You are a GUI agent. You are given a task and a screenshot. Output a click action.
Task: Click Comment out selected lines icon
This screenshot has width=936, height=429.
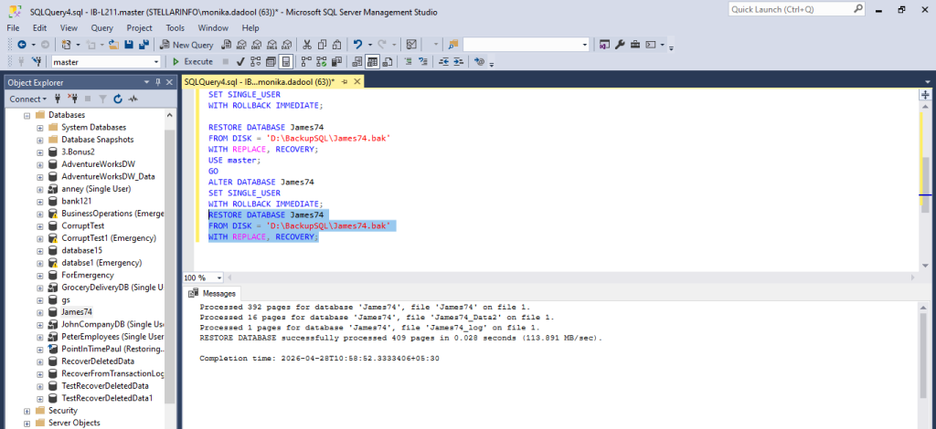409,61
